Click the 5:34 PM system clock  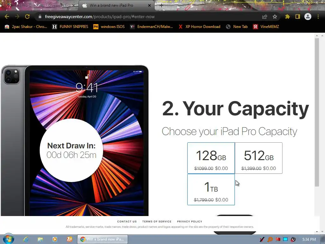(x=309, y=240)
